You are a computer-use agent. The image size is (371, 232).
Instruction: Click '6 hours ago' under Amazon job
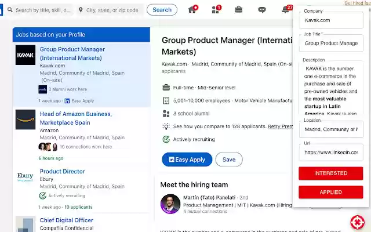pyautogui.click(x=51, y=158)
